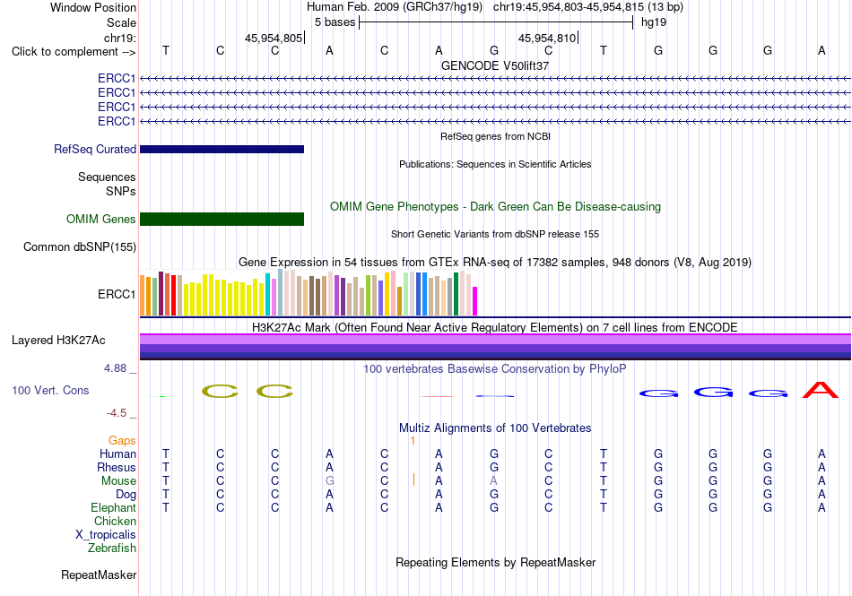Click the ERCC1 GTEx expression bar chart
Screen dimensions: 852x596
pyautogui.click(x=309, y=293)
